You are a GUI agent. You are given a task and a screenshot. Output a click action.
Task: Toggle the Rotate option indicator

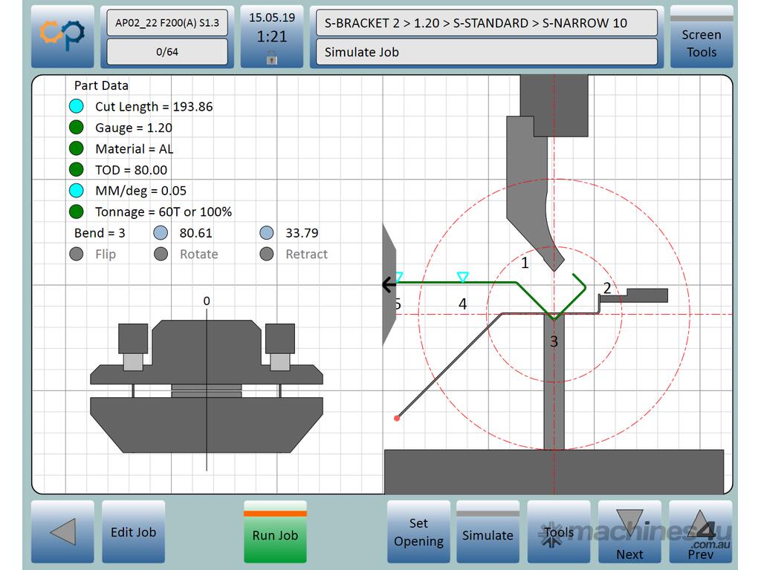point(161,255)
